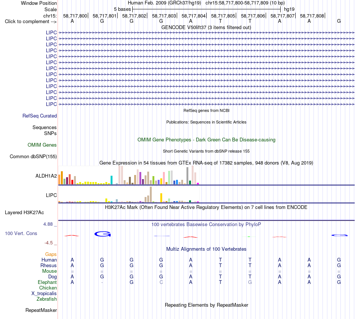Click the Window Position label
The height and width of the screenshot is (319, 355).
(x=39, y=3)
